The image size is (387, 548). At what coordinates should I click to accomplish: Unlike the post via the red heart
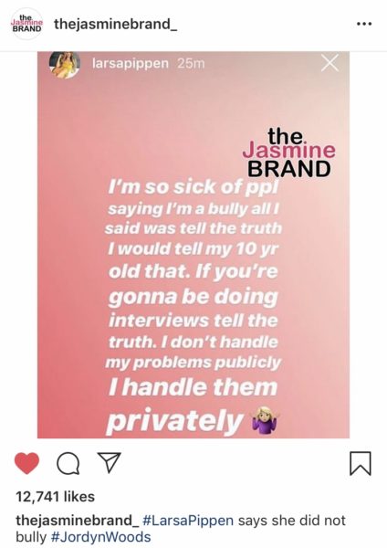pos(26,463)
